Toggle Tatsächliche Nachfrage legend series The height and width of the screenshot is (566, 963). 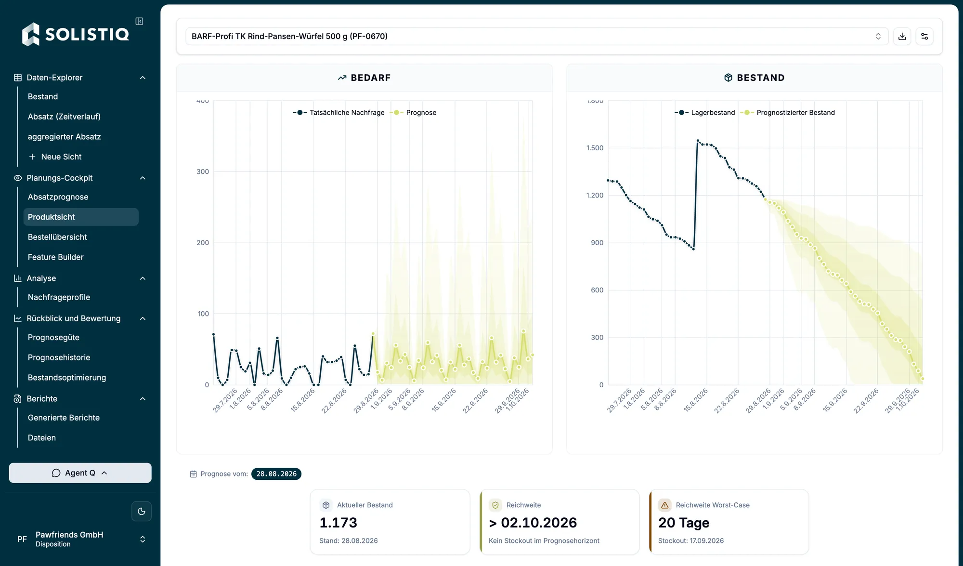point(338,112)
